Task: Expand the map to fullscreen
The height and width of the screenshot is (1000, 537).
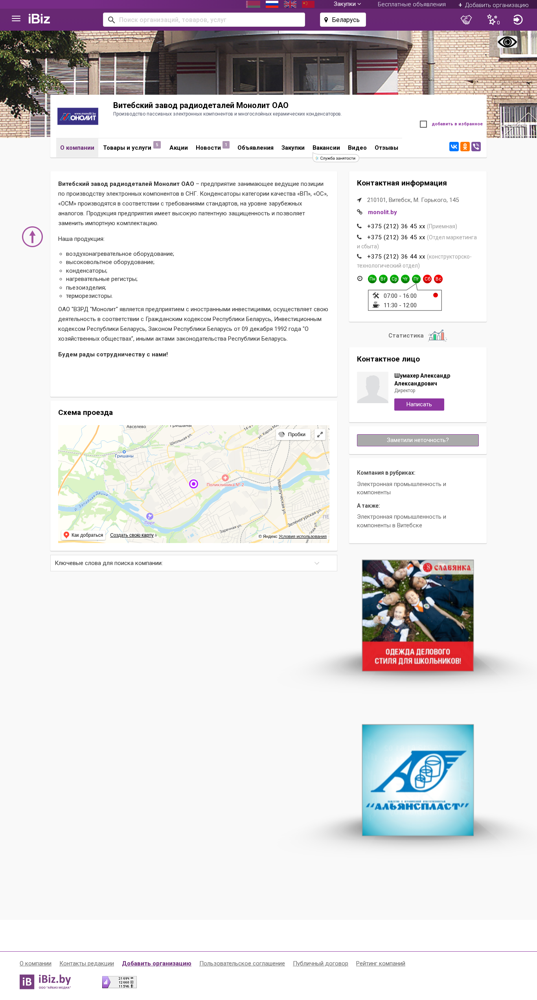Action: (x=320, y=435)
